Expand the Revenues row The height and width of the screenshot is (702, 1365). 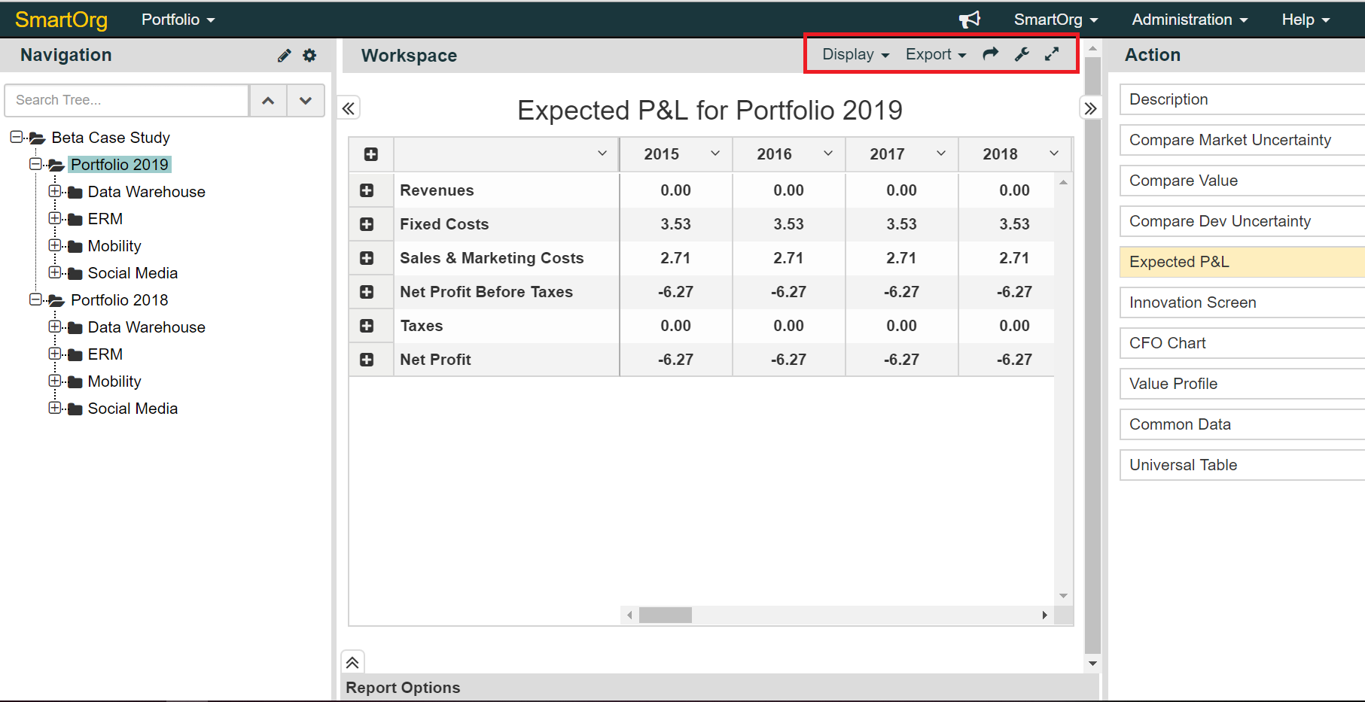(x=367, y=190)
